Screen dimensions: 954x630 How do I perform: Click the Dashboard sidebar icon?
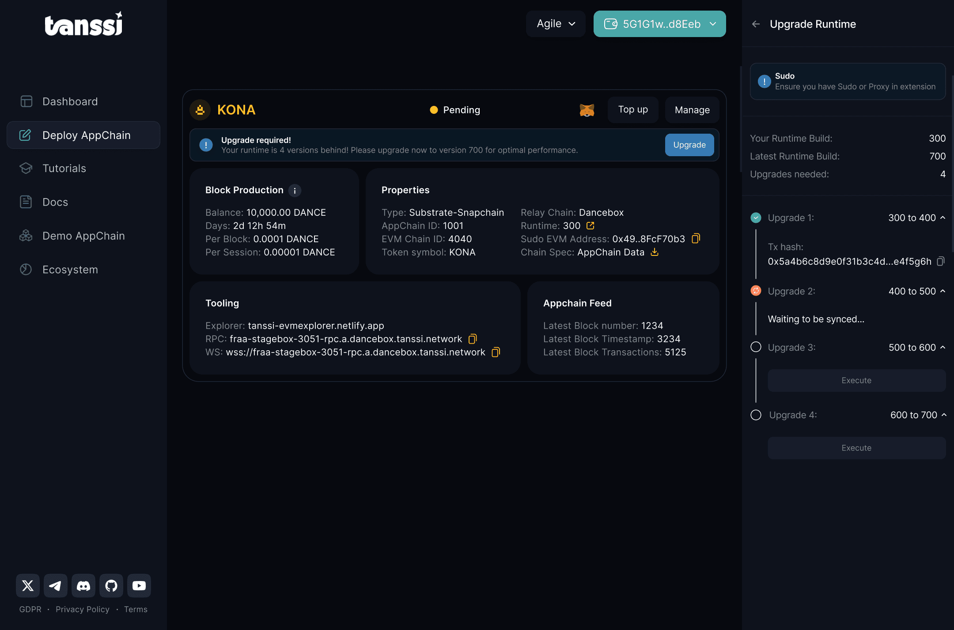pos(26,101)
